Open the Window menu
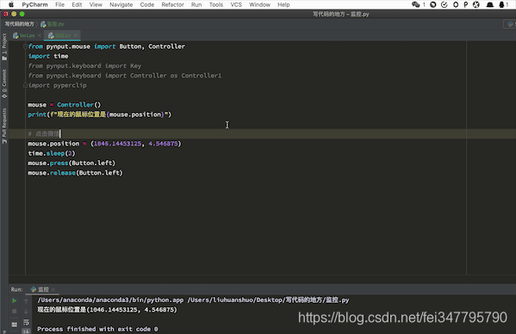This screenshot has width=516, height=334. click(259, 4)
